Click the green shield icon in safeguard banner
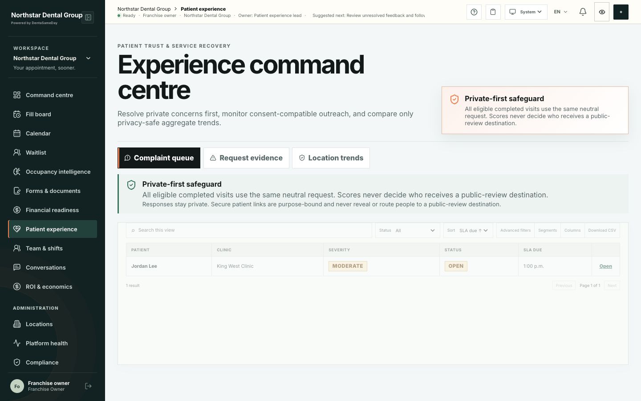The height and width of the screenshot is (401, 641). tap(131, 185)
